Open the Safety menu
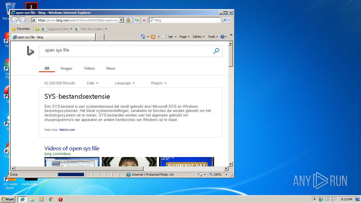This screenshot has height=203, width=361. [x=199, y=37]
